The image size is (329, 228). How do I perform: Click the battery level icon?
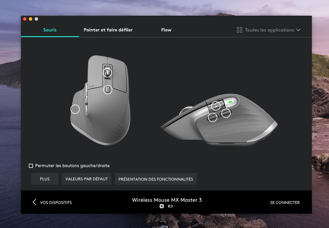tap(170, 206)
